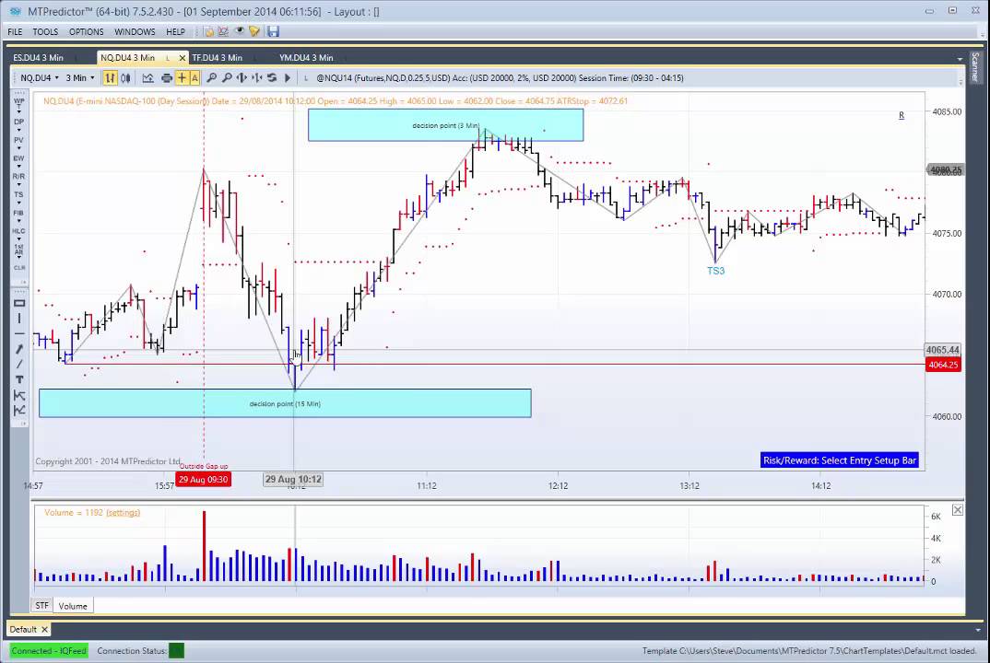The height and width of the screenshot is (663, 990).
Task: Open the FILE menu
Action: click(15, 31)
